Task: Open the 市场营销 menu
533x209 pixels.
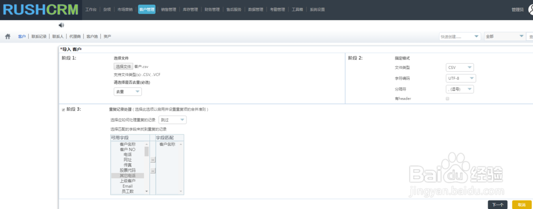Action: pyautogui.click(x=125, y=10)
